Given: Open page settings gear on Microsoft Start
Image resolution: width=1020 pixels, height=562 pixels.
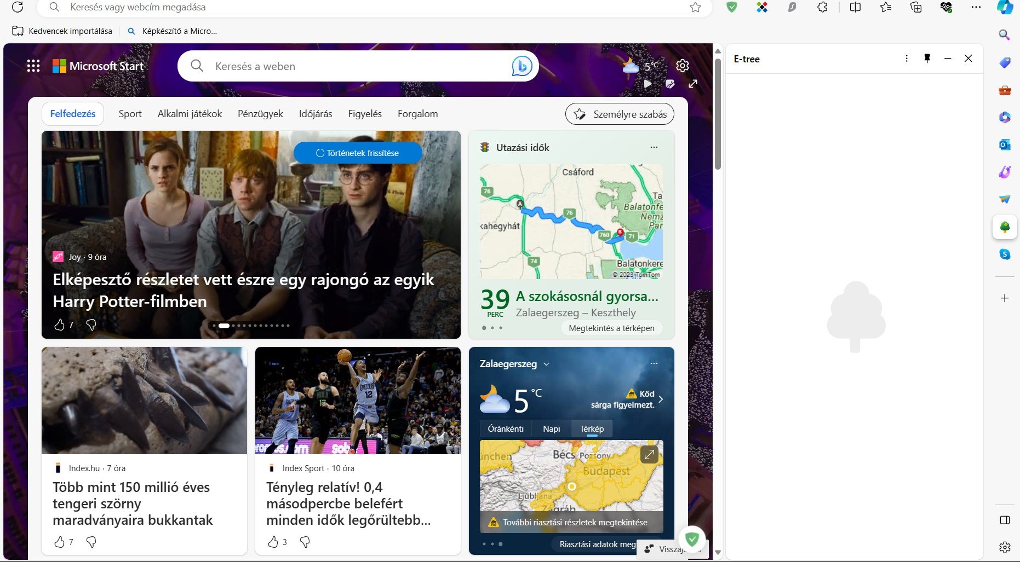Looking at the screenshot, I should 682,66.
